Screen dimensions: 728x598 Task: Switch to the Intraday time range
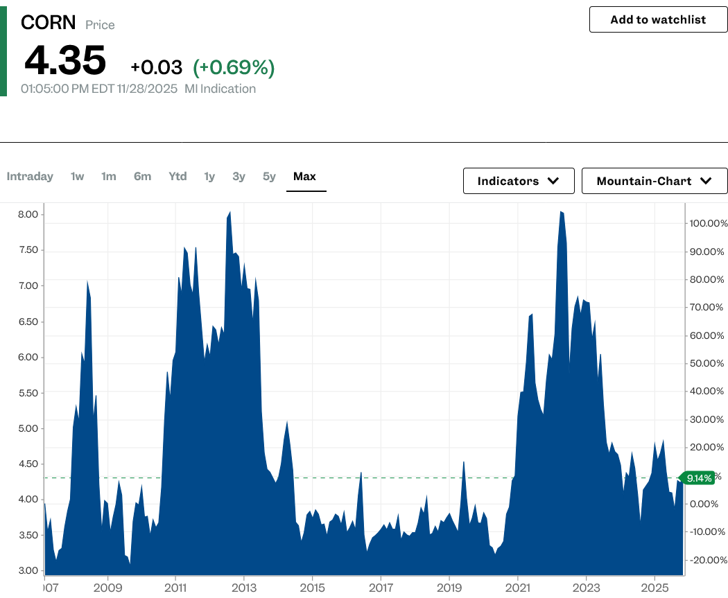click(30, 177)
